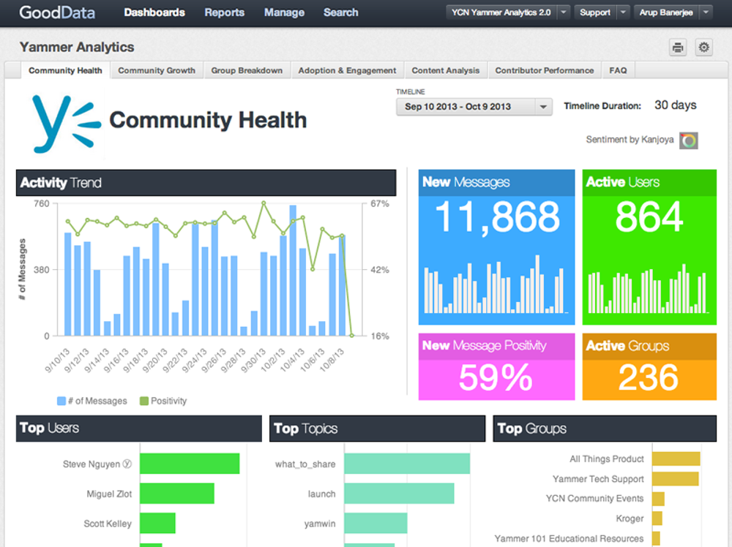The height and width of the screenshot is (547, 732).
Task: Click the Active Users 864 tile
Action: pos(649,247)
